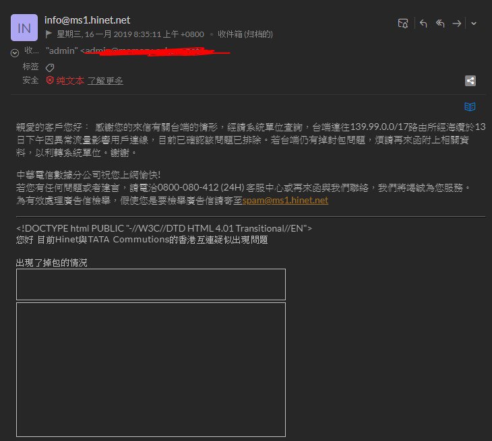
Task: Click the DOCTYPE html PUBLIC text line
Action: (164, 228)
